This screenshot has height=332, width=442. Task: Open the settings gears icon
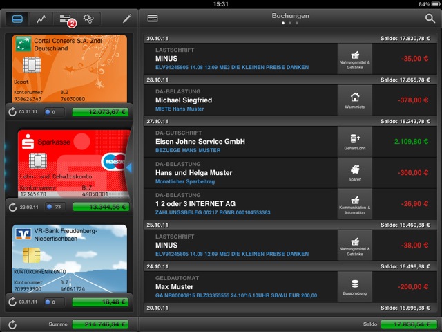(x=89, y=19)
